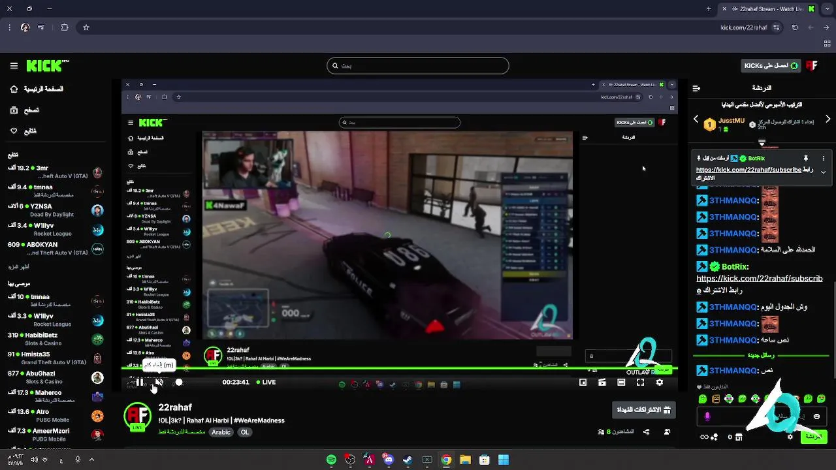
Task: Open the red F profile avatar
Action: point(812,65)
